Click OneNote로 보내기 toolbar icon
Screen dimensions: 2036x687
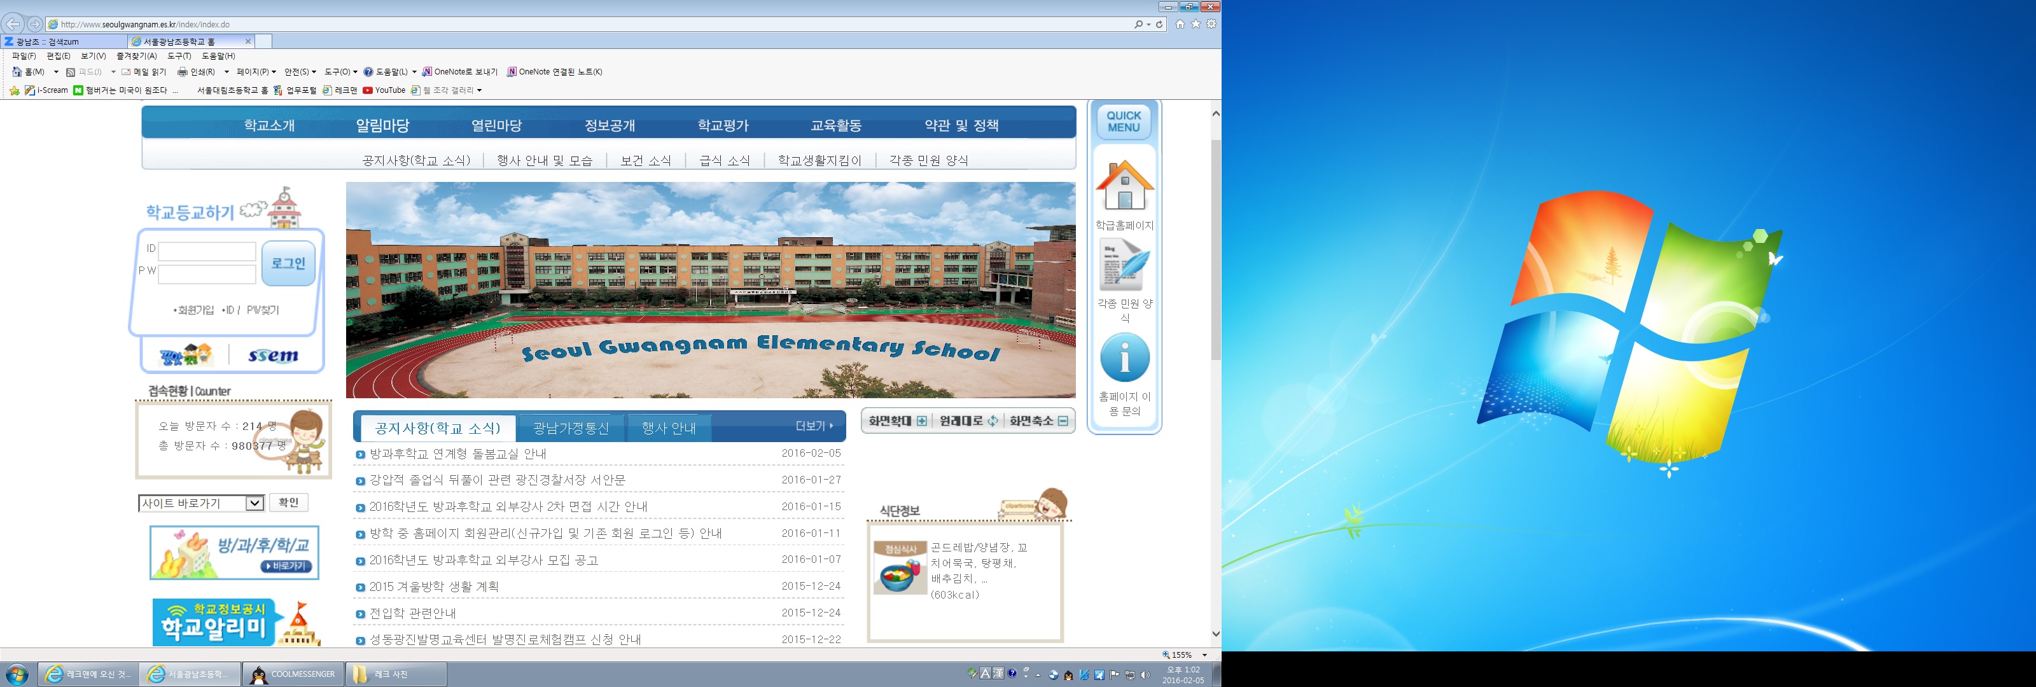click(x=427, y=72)
